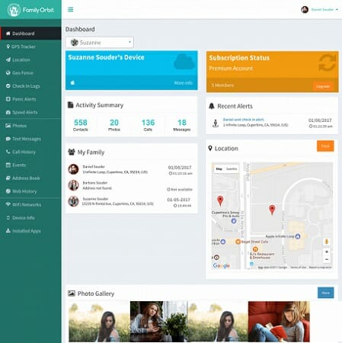The image size is (342, 343).
Task: Click the Call History phone icon
Action: pos(8,152)
